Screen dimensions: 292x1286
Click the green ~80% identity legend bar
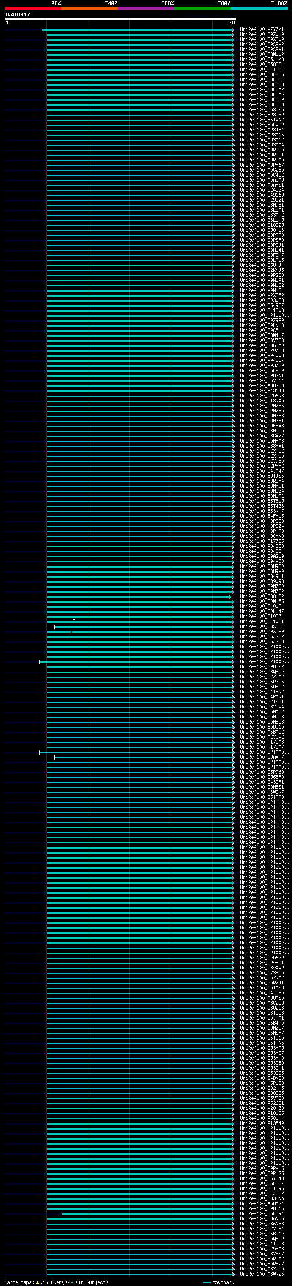click(203, 9)
